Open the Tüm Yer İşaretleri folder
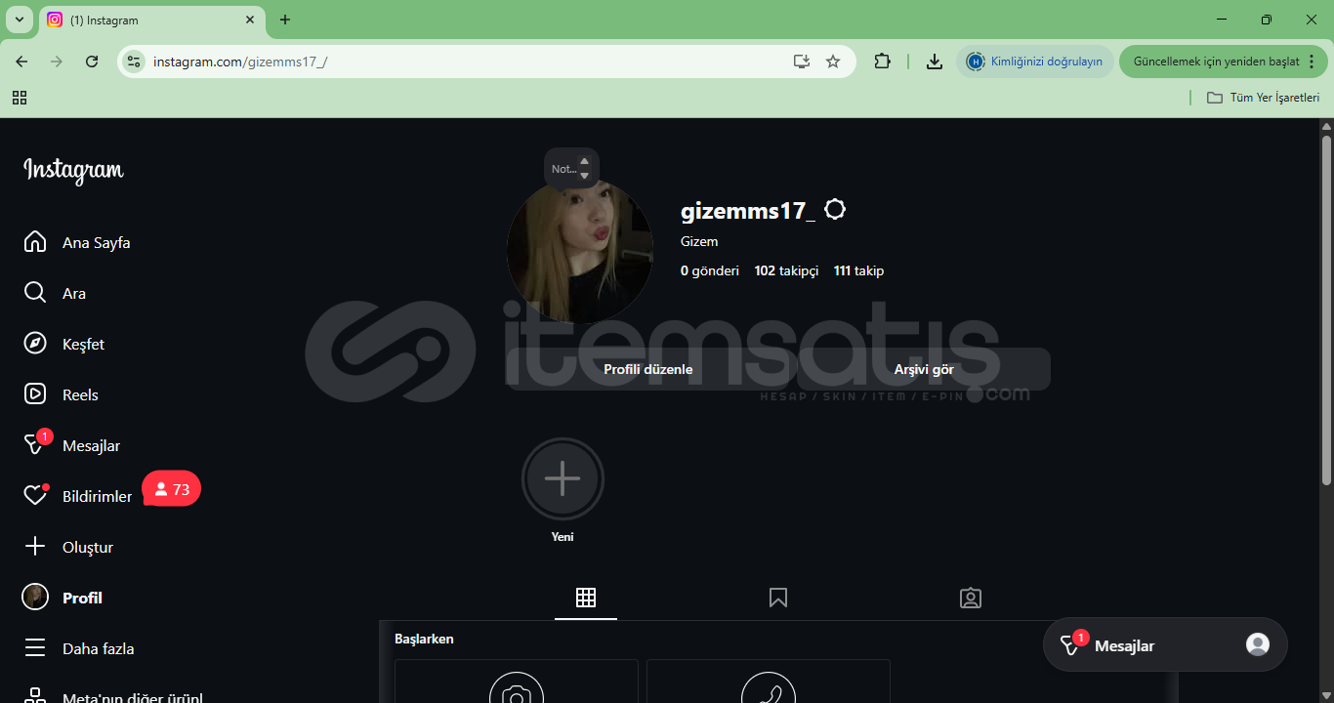 click(1264, 98)
